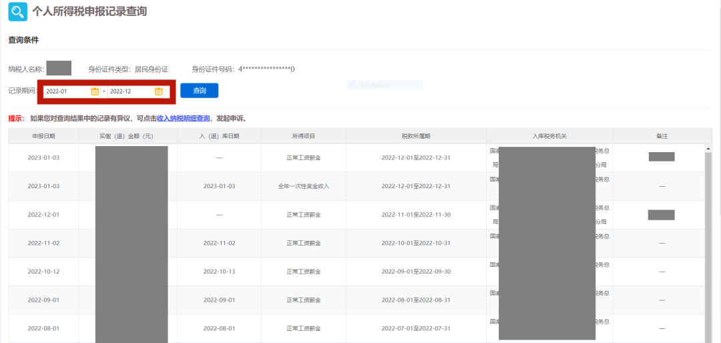Select the declaration date 2022-12-01 cell
721x343 pixels.
(x=43, y=215)
